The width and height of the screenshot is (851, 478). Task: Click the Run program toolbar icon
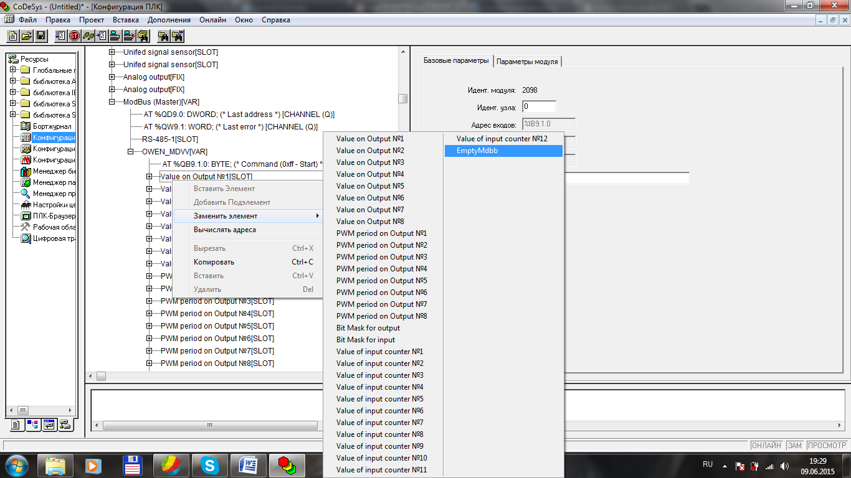[61, 35]
